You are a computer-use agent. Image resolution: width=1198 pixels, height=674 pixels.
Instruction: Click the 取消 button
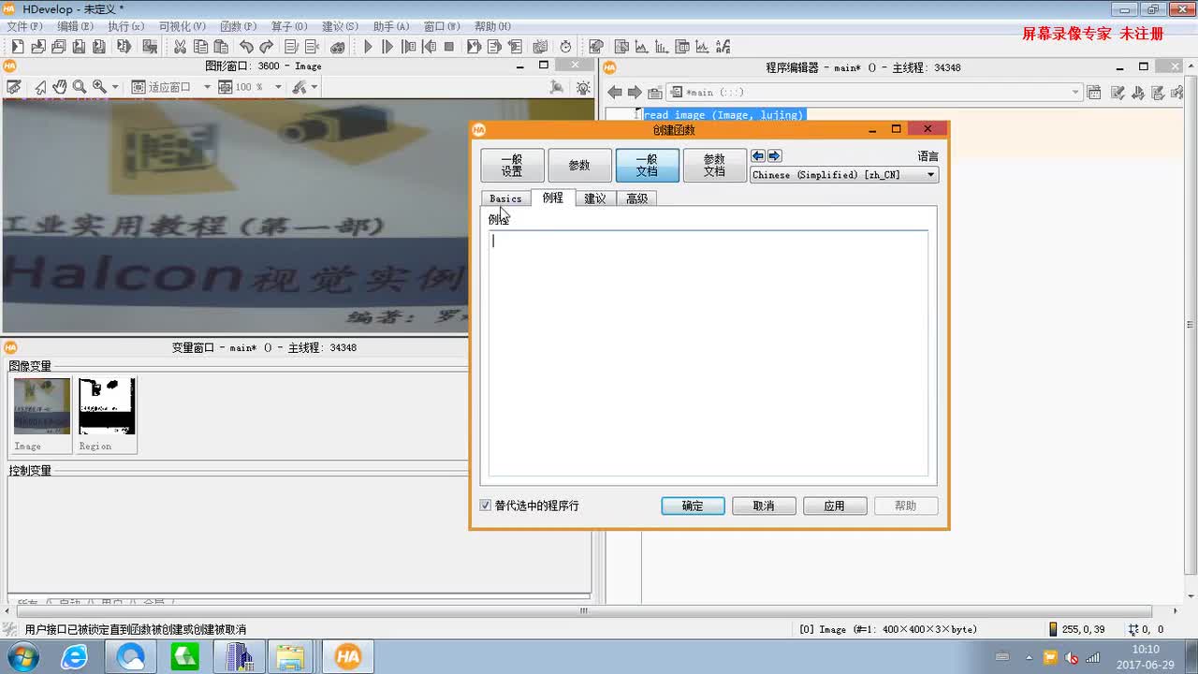click(764, 505)
